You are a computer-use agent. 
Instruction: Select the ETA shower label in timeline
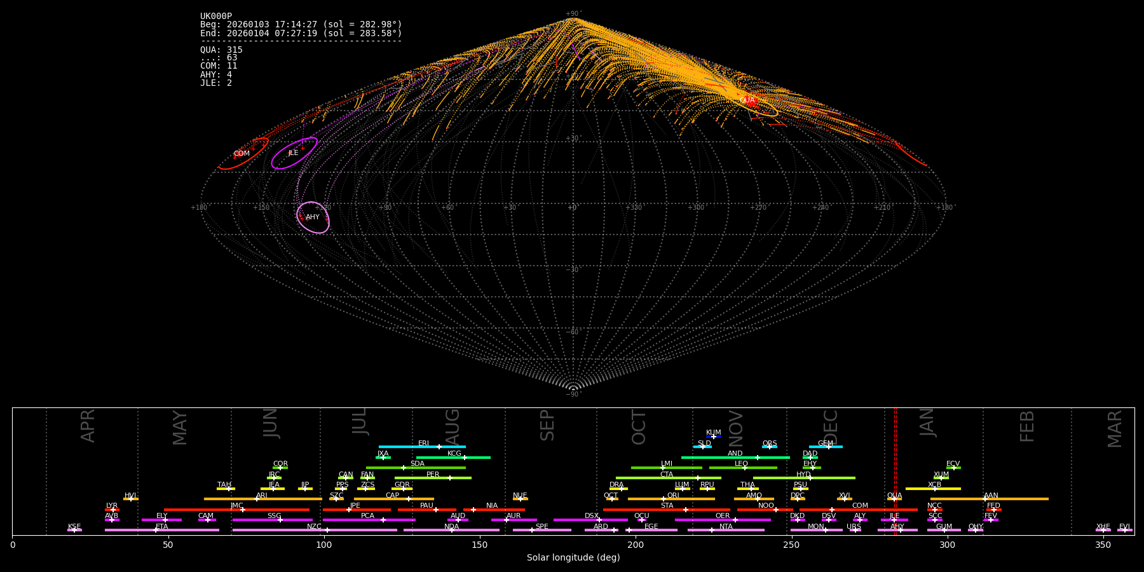click(x=162, y=527)
